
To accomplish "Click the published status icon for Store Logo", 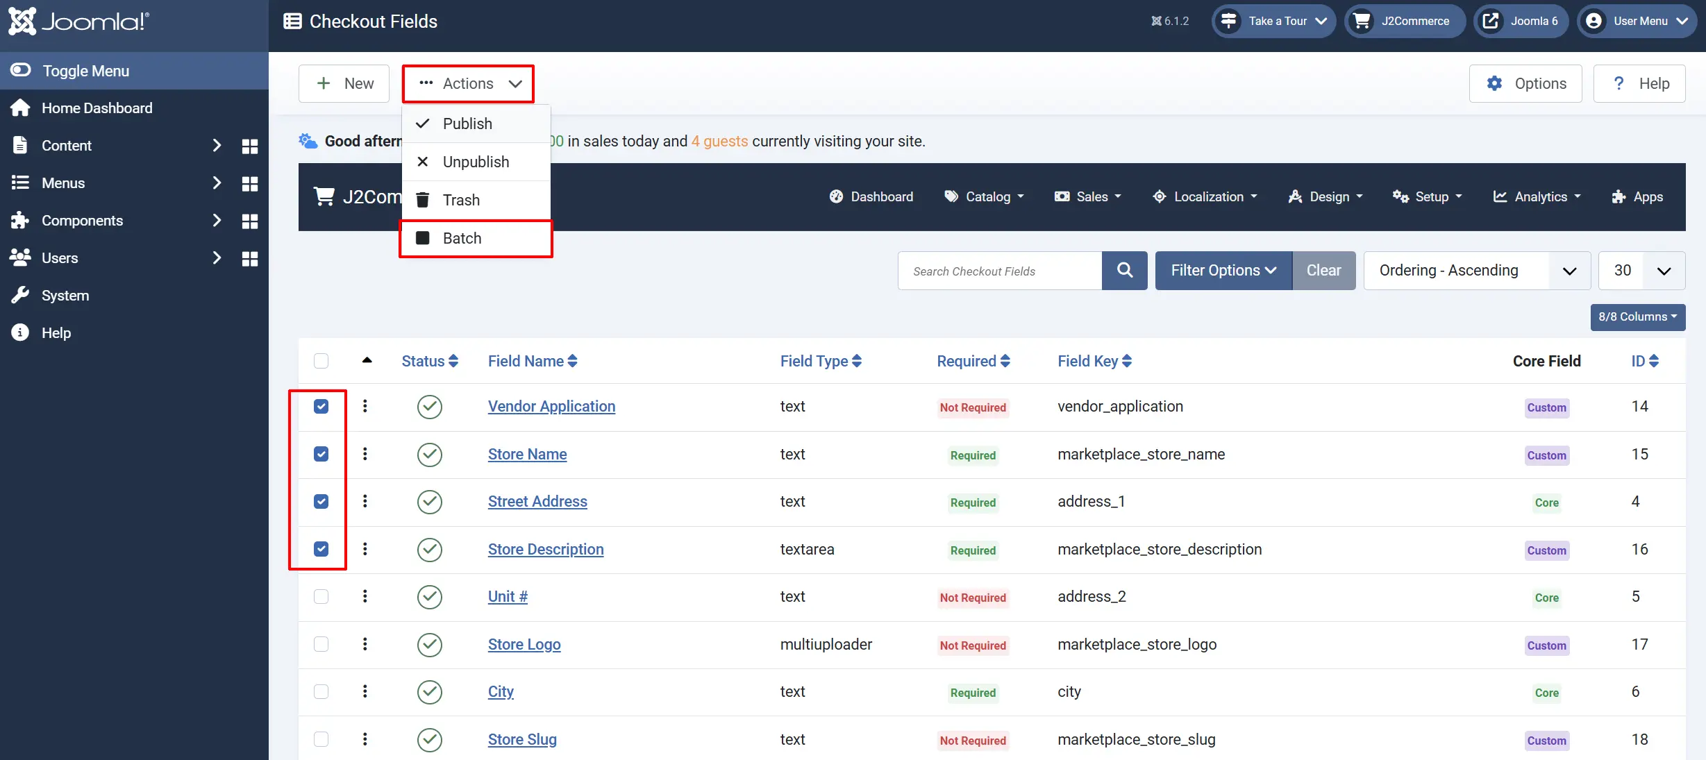I will 430,645.
